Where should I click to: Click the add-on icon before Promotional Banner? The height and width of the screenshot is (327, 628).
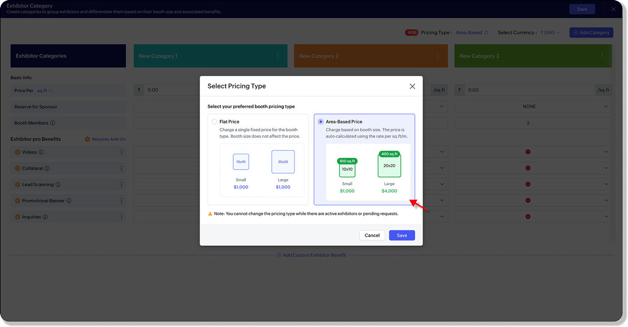(18, 201)
